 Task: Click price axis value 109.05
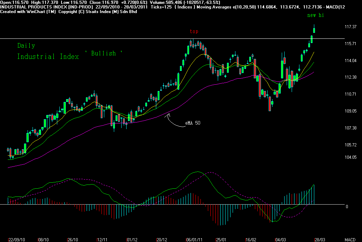pyautogui.click(x=350, y=111)
